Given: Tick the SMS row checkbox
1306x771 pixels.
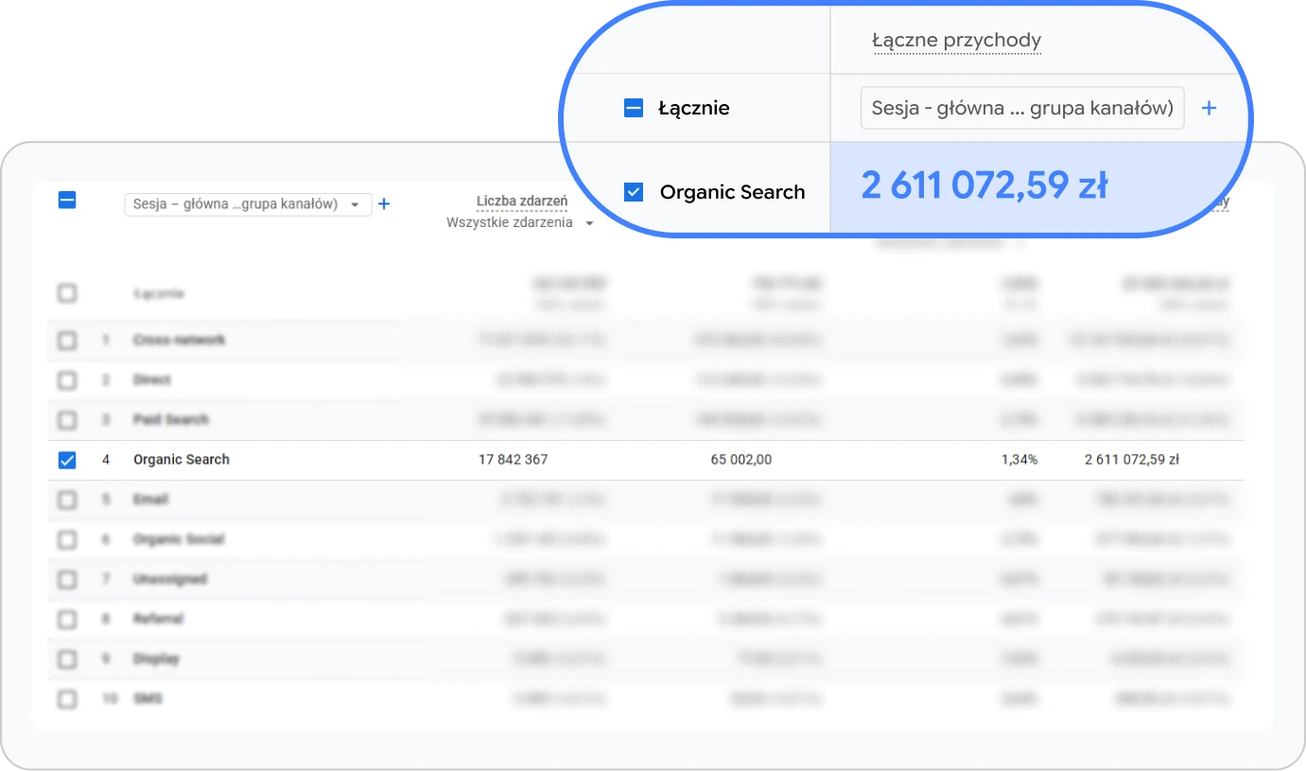Looking at the screenshot, I should tap(67, 699).
